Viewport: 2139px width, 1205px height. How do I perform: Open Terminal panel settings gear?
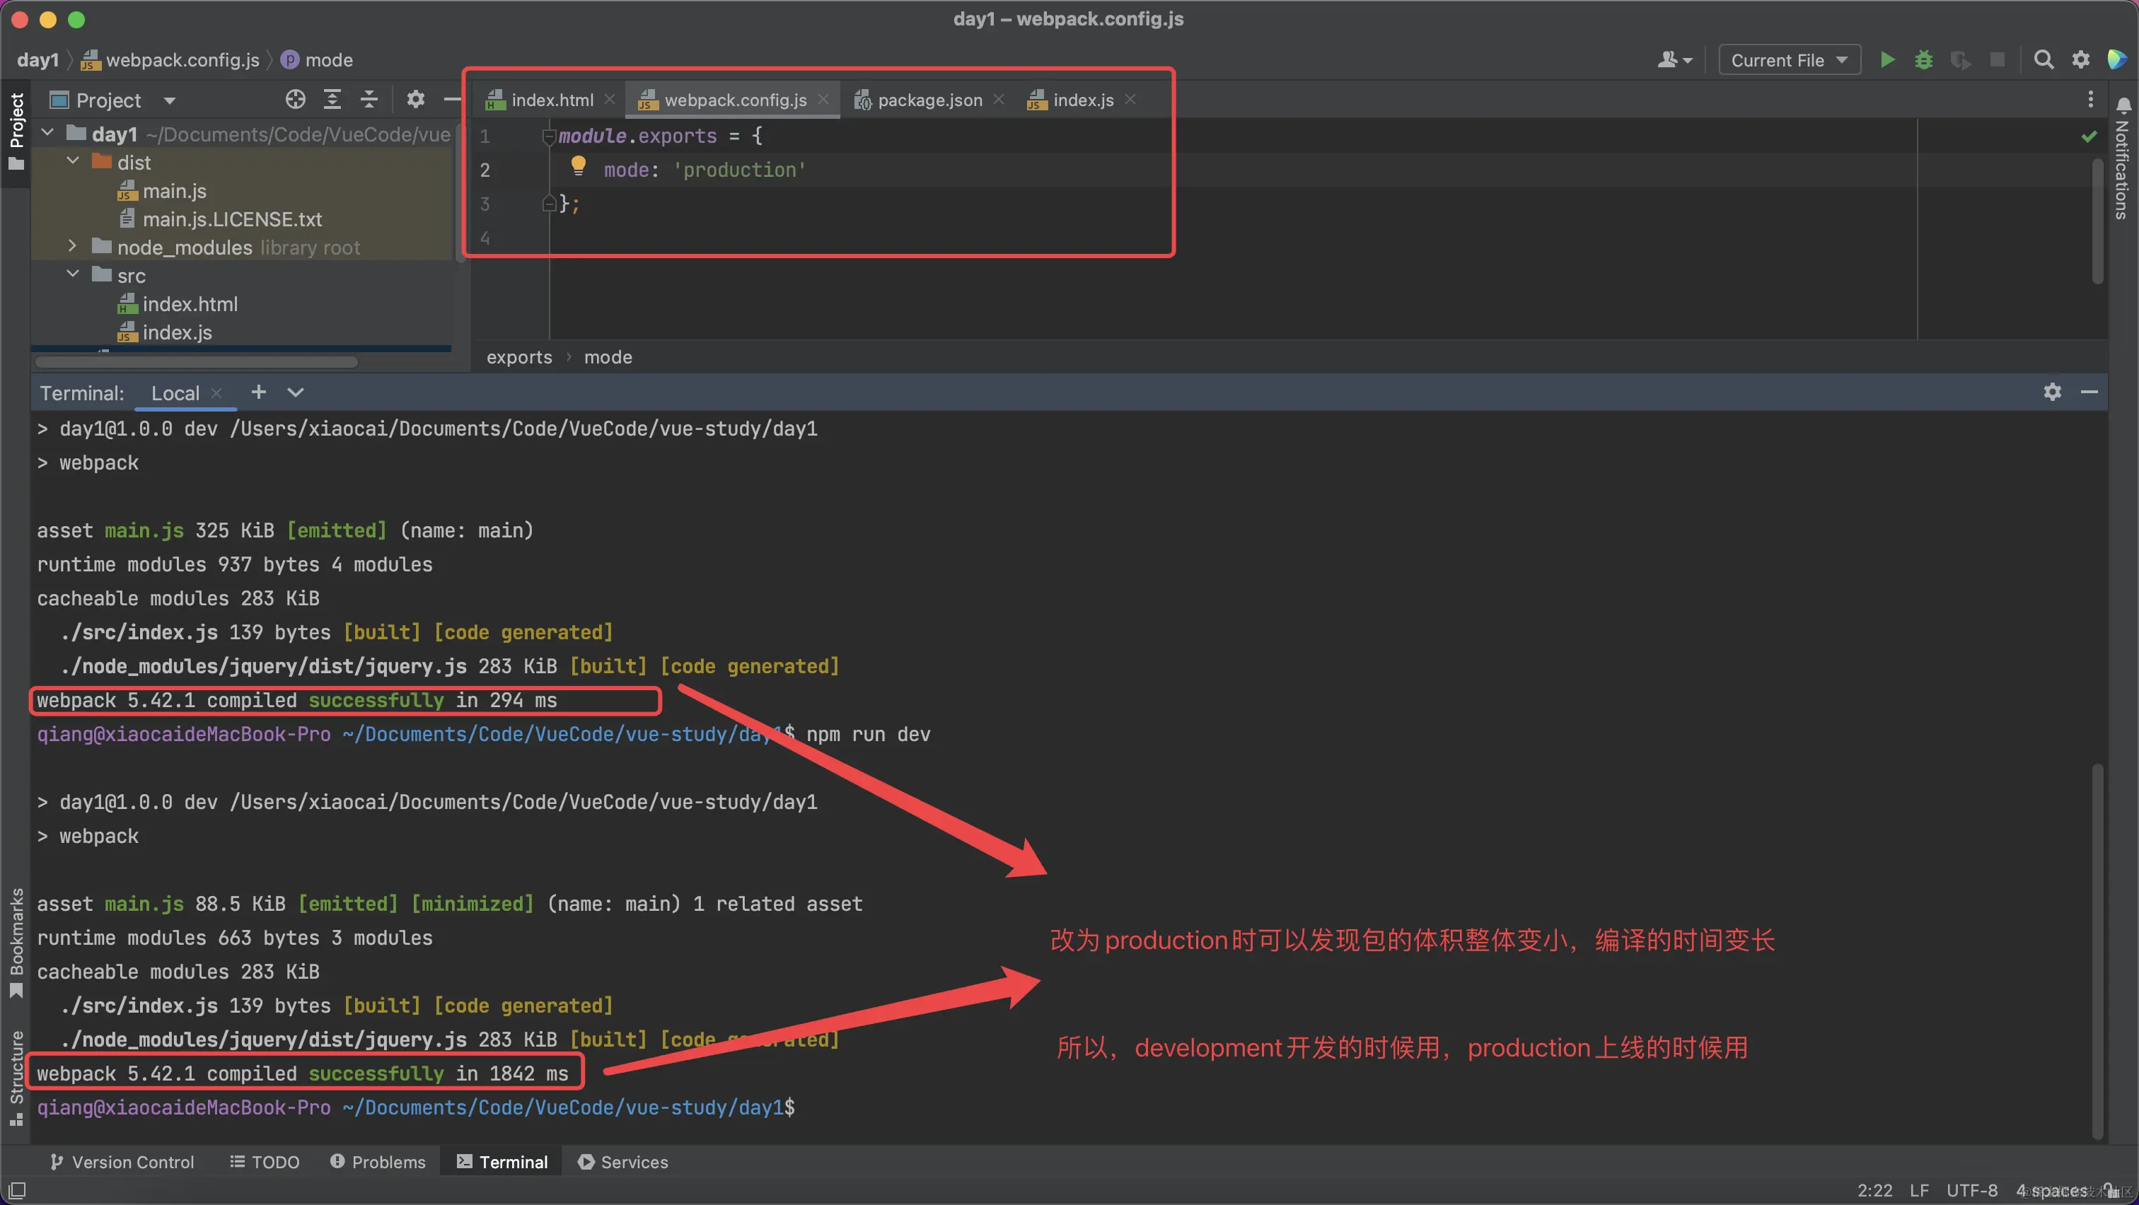tap(2052, 392)
